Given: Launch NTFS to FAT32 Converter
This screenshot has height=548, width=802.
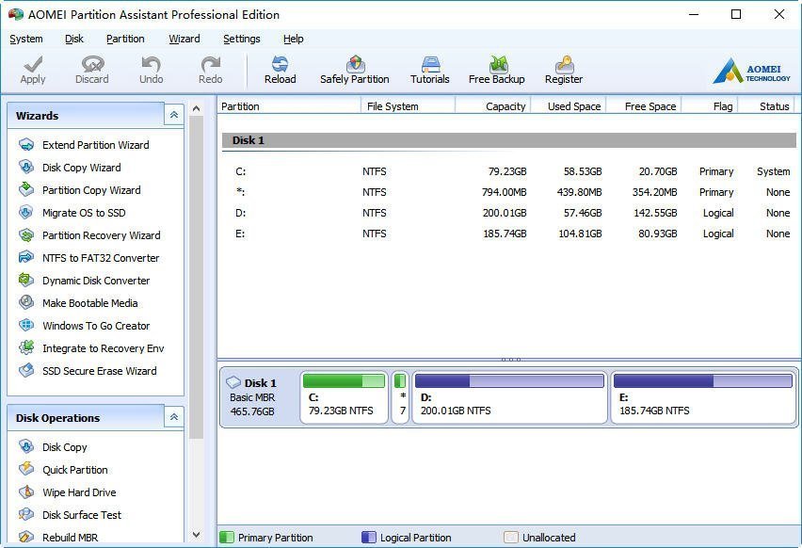Looking at the screenshot, I should click(x=101, y=258).
